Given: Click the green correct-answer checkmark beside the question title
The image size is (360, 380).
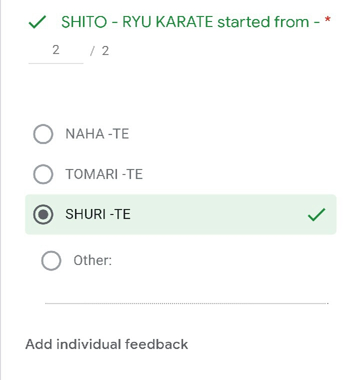Looking at the screenshot, I should click(37, 22).
